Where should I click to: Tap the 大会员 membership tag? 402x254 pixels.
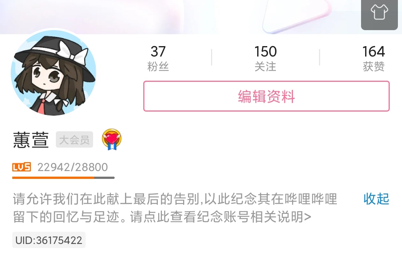click(74, 139)
